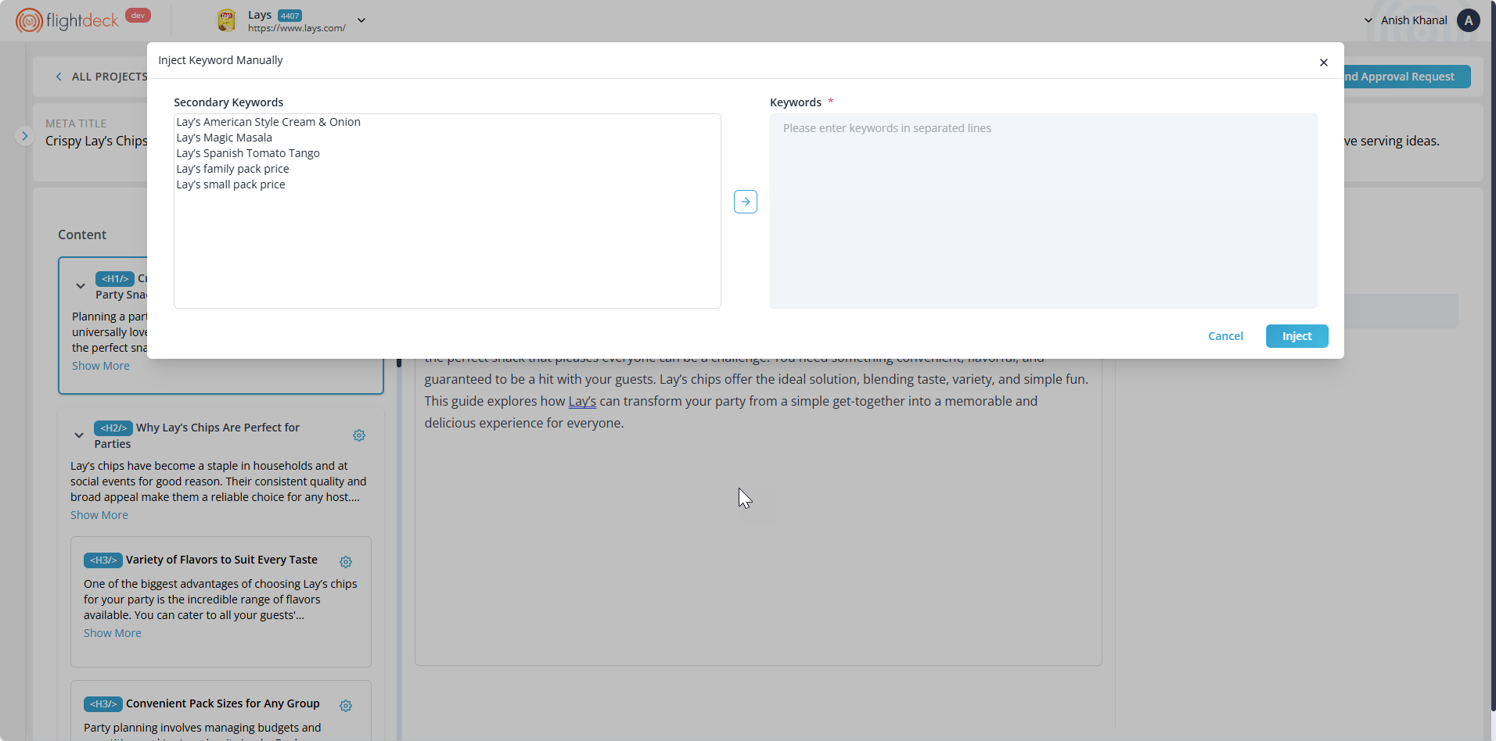This screenshot has width=1496, height=741.
Task: Select Lay's family pack price keyword
Action: point(232,169)
